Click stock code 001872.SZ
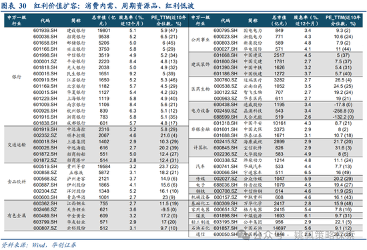Screen dimensions: 367x250 click(x=45, y=160)
